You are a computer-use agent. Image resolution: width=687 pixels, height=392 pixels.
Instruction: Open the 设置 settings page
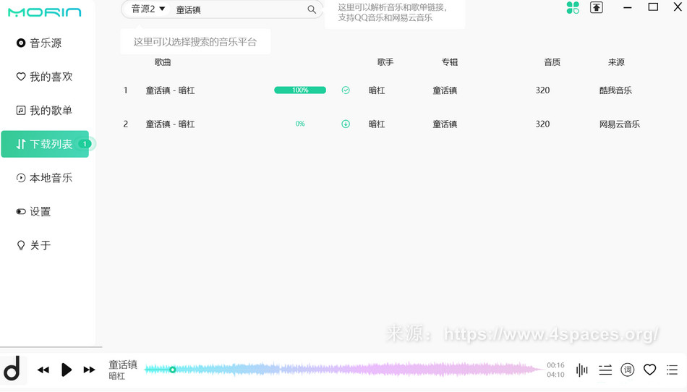point(40,212)
